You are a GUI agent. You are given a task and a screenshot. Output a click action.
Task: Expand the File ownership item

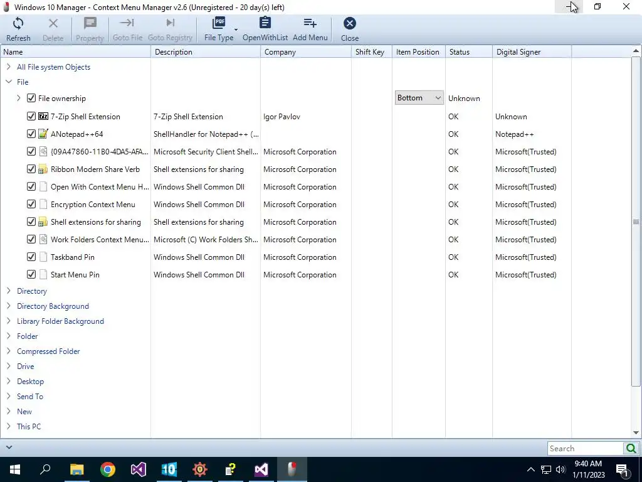(x=19, y=98)
